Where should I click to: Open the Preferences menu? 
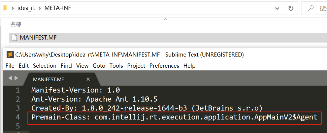click(x=164, y=66)
